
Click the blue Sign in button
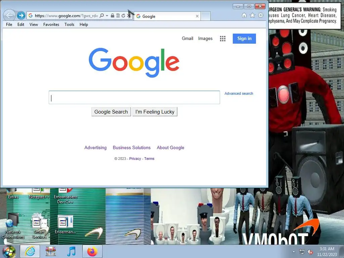coord(244,38)
